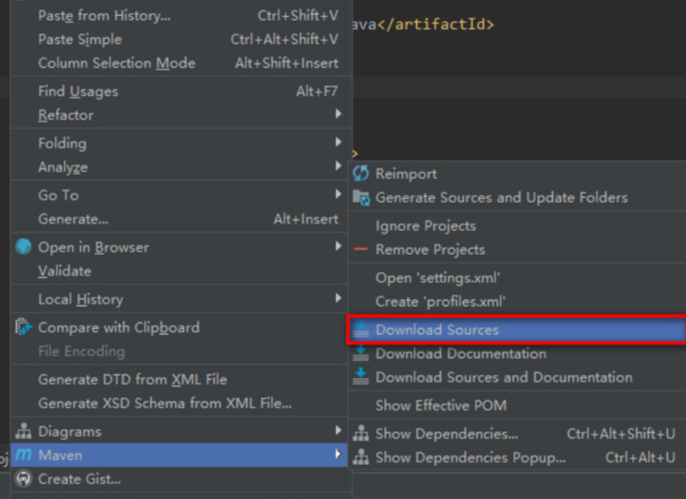Click the Generate Sources and Update Folders label

pos(502,198)
